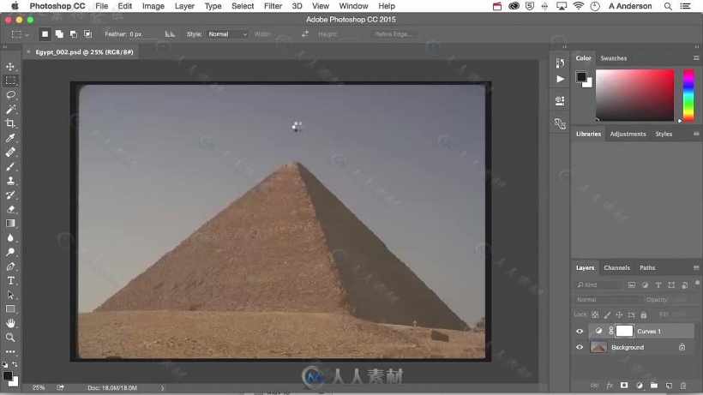The image size is (703, 395).
Task: Open the Filter menu
Action: pyautogui.click(x=273, y=6)
